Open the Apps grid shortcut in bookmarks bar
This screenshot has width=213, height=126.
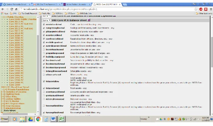pyautogui.click(x=5, y=13)
